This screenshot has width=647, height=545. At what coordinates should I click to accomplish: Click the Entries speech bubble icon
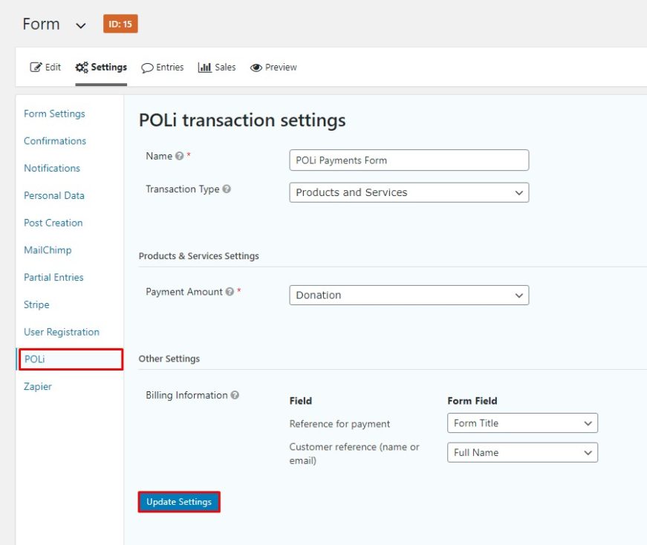pos(146,67)
